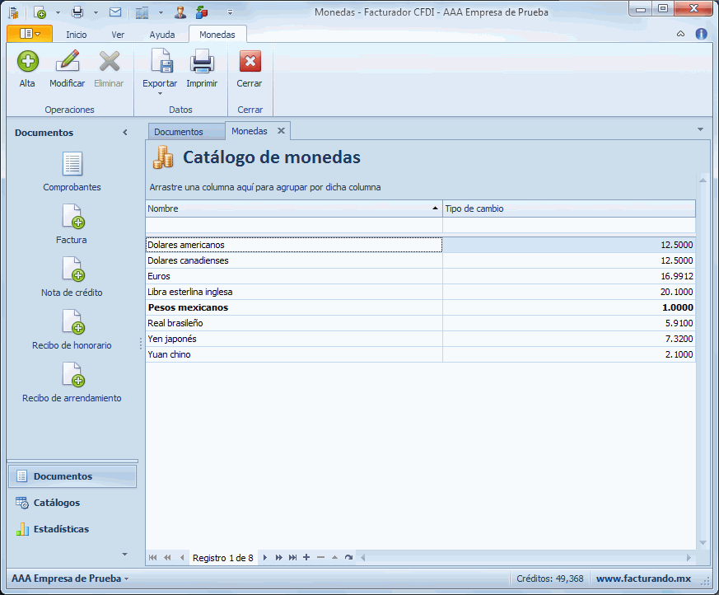Open Nota de crédito document icon
719x595 pixels.
pos(72,270)
